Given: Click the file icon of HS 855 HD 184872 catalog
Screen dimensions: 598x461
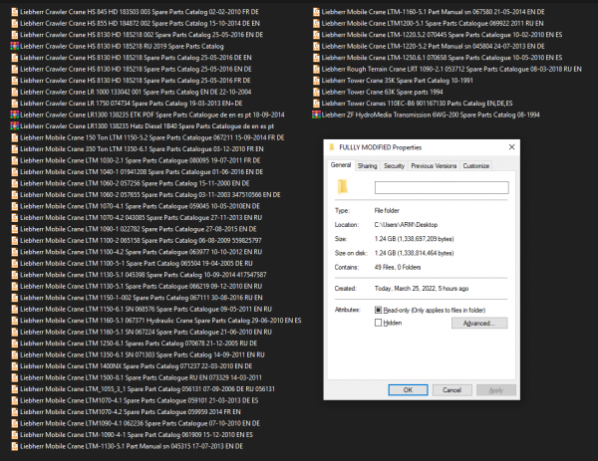Looking at the screenshot, I should pos(15,23).
